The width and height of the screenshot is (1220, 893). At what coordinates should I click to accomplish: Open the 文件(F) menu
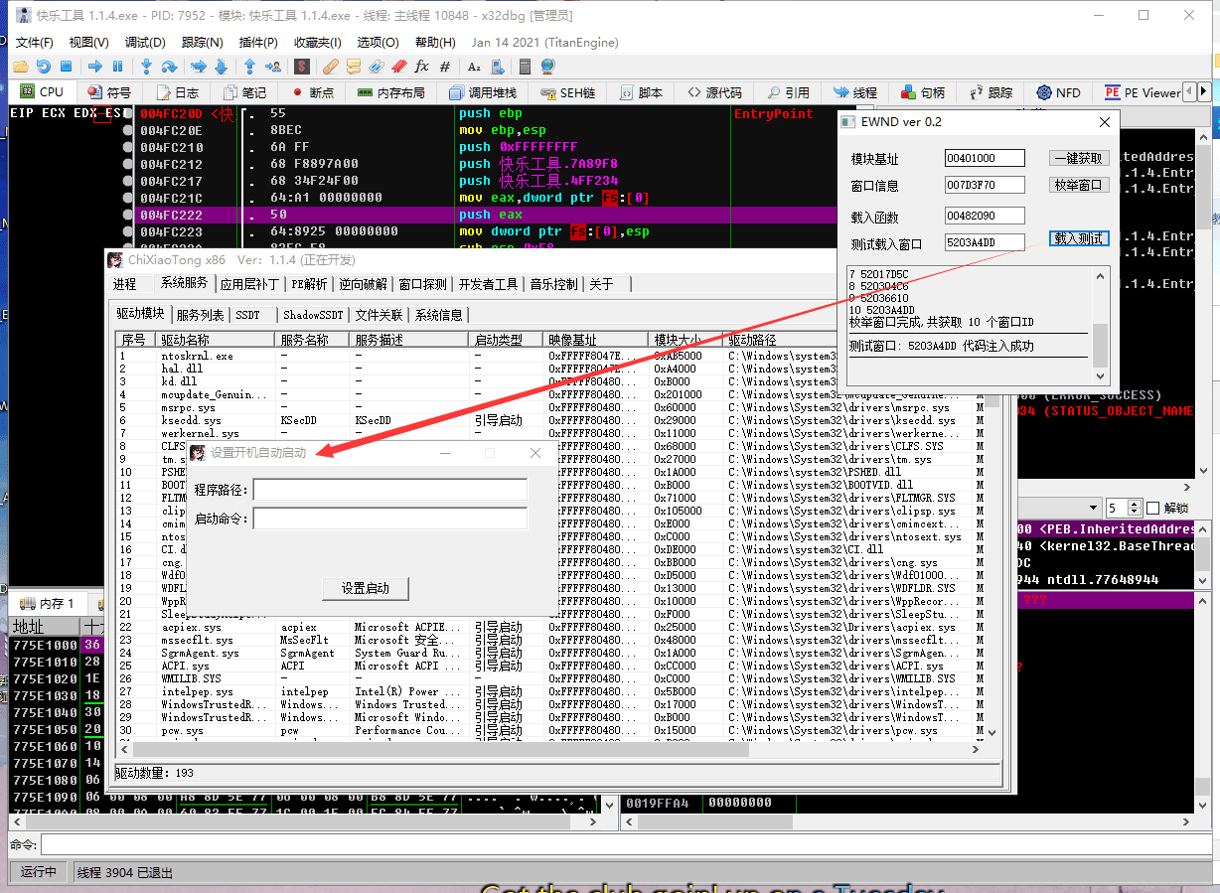35,42
